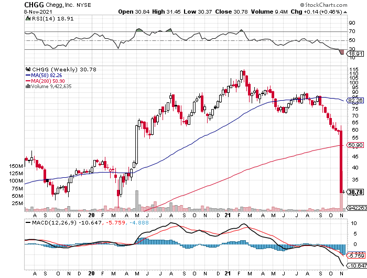Click the Chegg, Inc. company name
Viewport: 367px width, 278px height.
pos(60,5)
